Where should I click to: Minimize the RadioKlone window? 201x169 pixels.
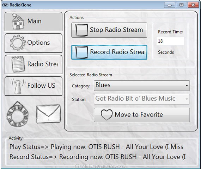[x=170, y=5]
